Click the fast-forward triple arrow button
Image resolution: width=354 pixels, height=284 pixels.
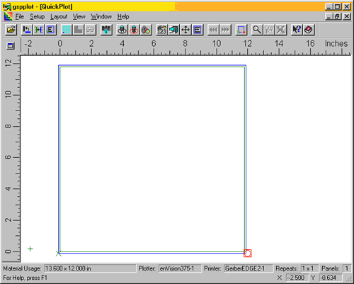coord(225,30)
